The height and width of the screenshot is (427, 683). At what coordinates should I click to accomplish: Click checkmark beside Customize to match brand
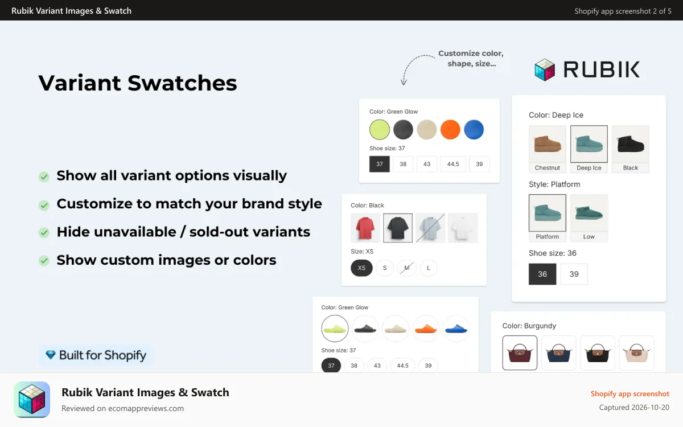pos(44,204)
